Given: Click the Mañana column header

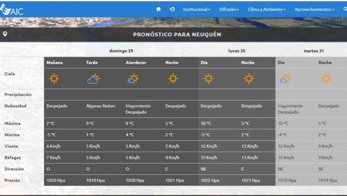Looking at the screenshot, I should pos(55,63).
